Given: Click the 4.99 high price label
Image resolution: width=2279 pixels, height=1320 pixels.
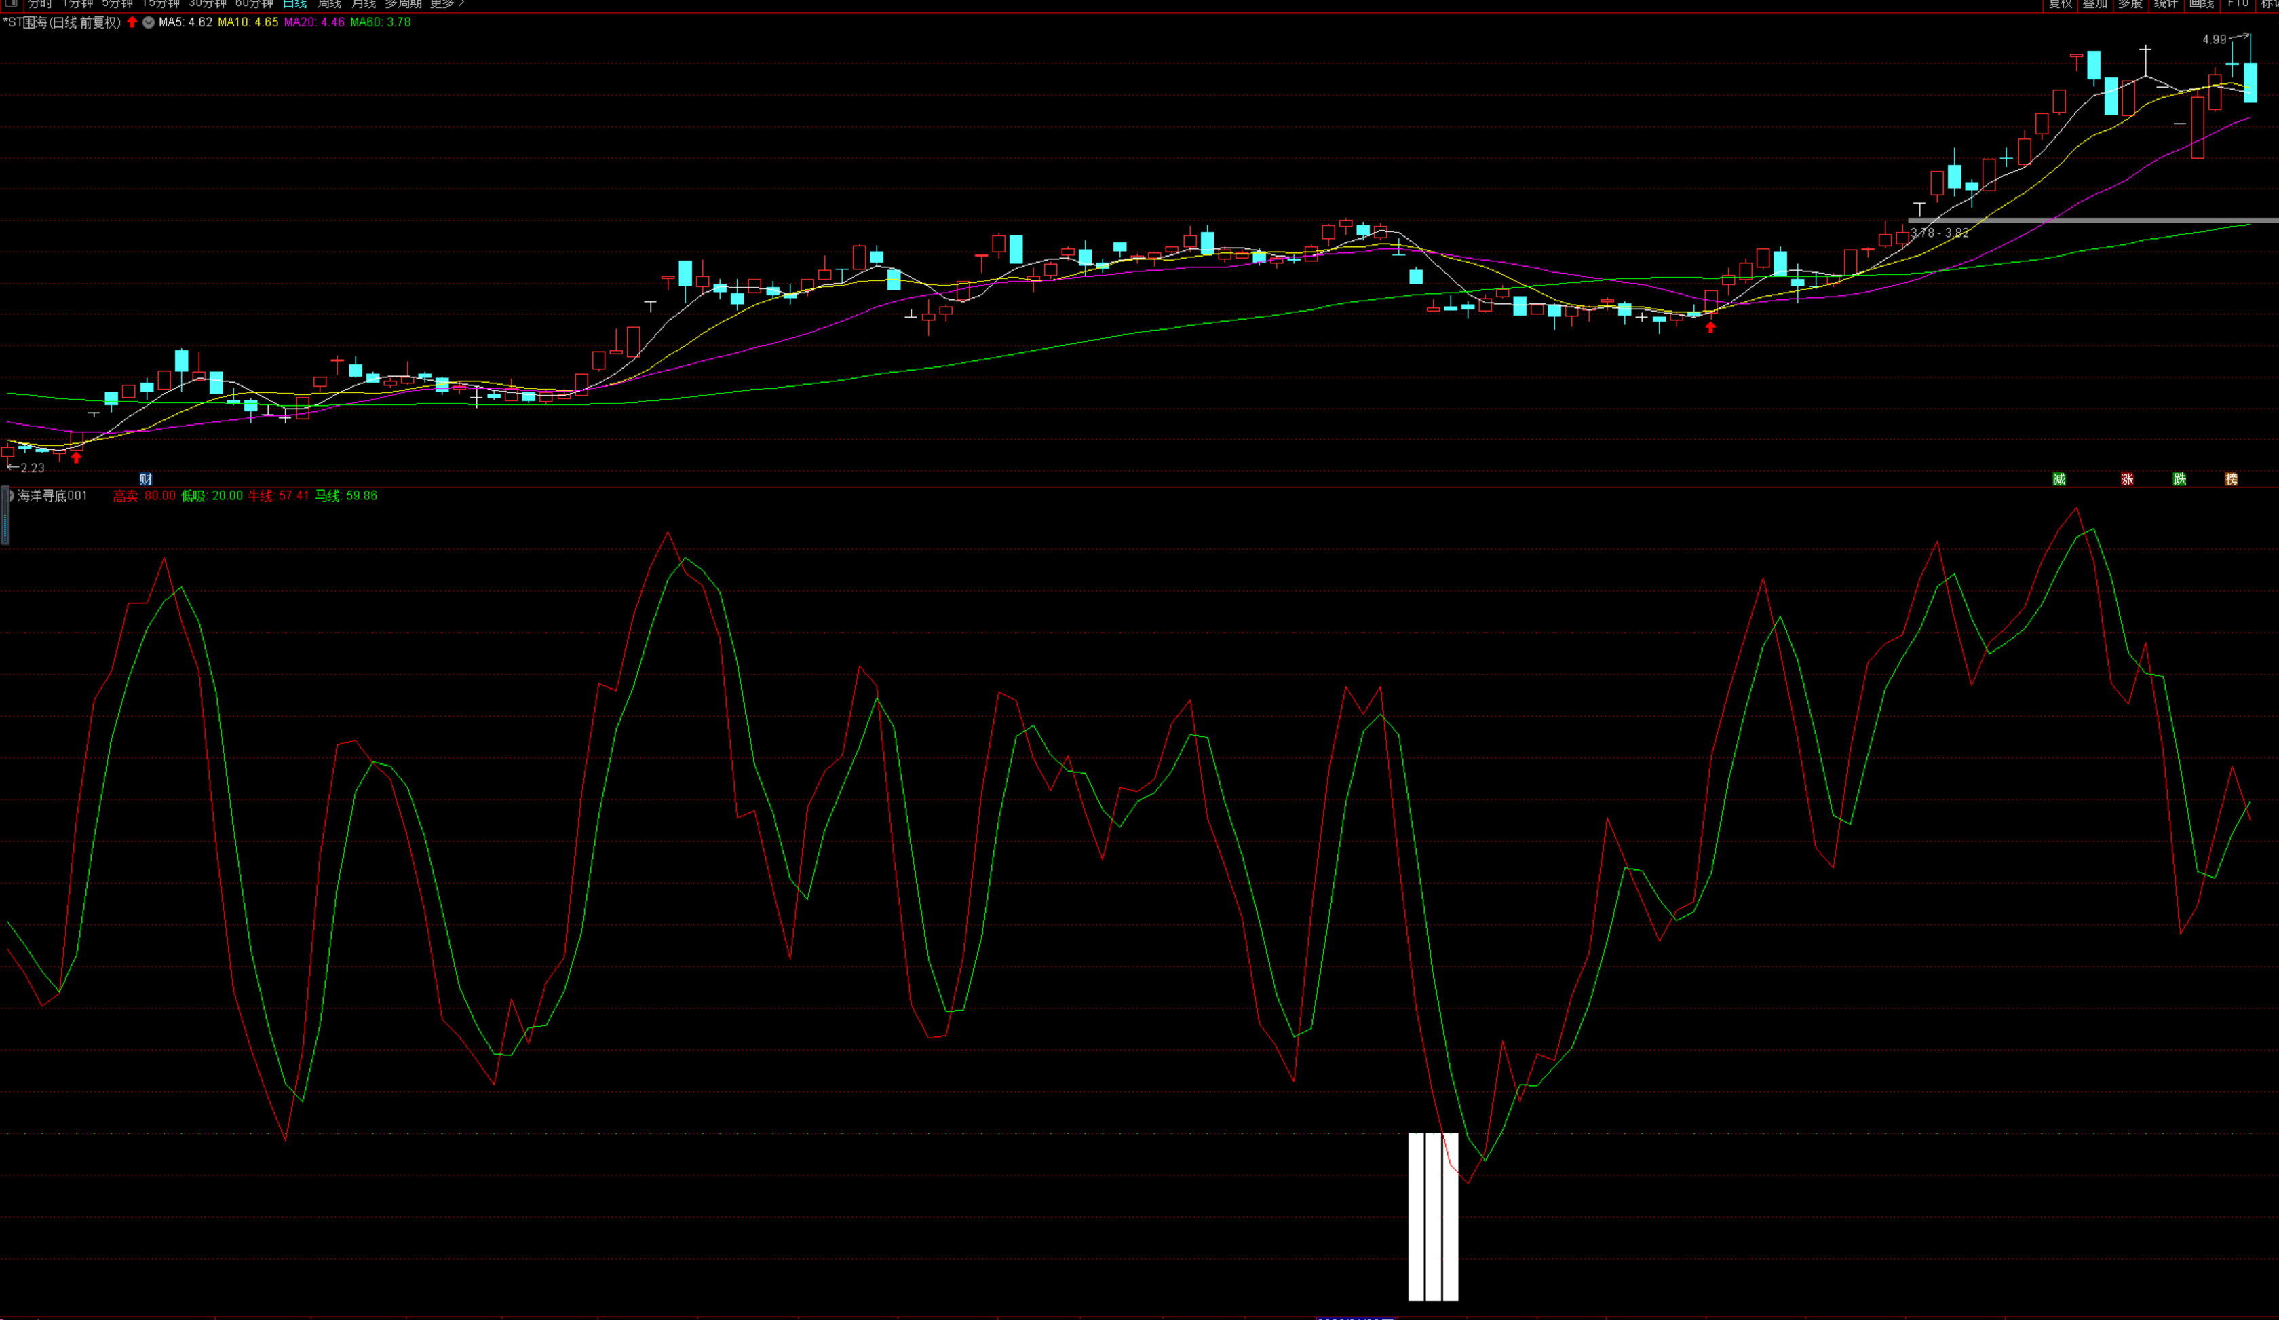Looking at the screenshot, I should click(x=2214, y=40).
